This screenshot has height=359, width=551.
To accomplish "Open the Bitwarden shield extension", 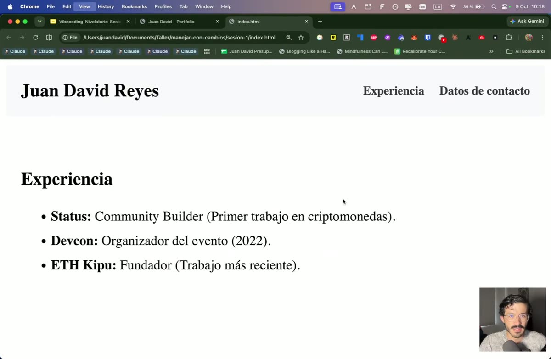I will tap(427, 38).
